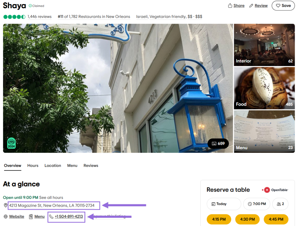Image resolution: width=300 pixels, height=226 pixels.
Task: Open the Food photos thumbnail
Action: point(265,88)
